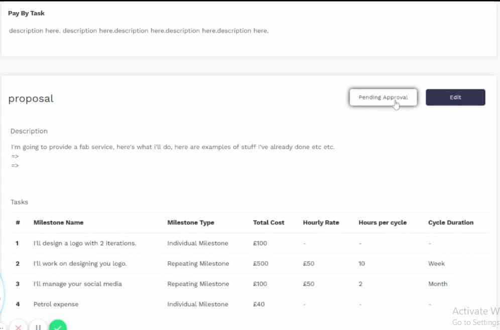Select the Milestone Type column header
Viewport: 500px width, 330px height.
[x=191, y=223]
